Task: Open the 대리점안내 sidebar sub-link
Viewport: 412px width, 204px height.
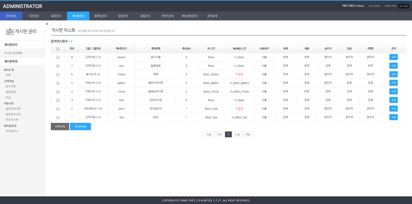Action: (11, 131)
